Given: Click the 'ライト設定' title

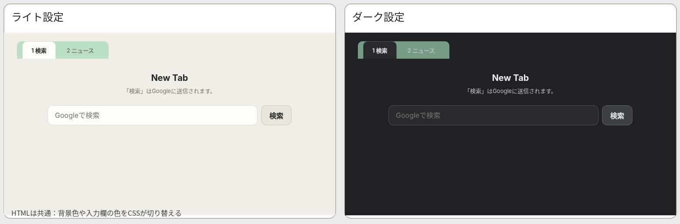Looking at the screenshot, I should [x=37, y=17].
